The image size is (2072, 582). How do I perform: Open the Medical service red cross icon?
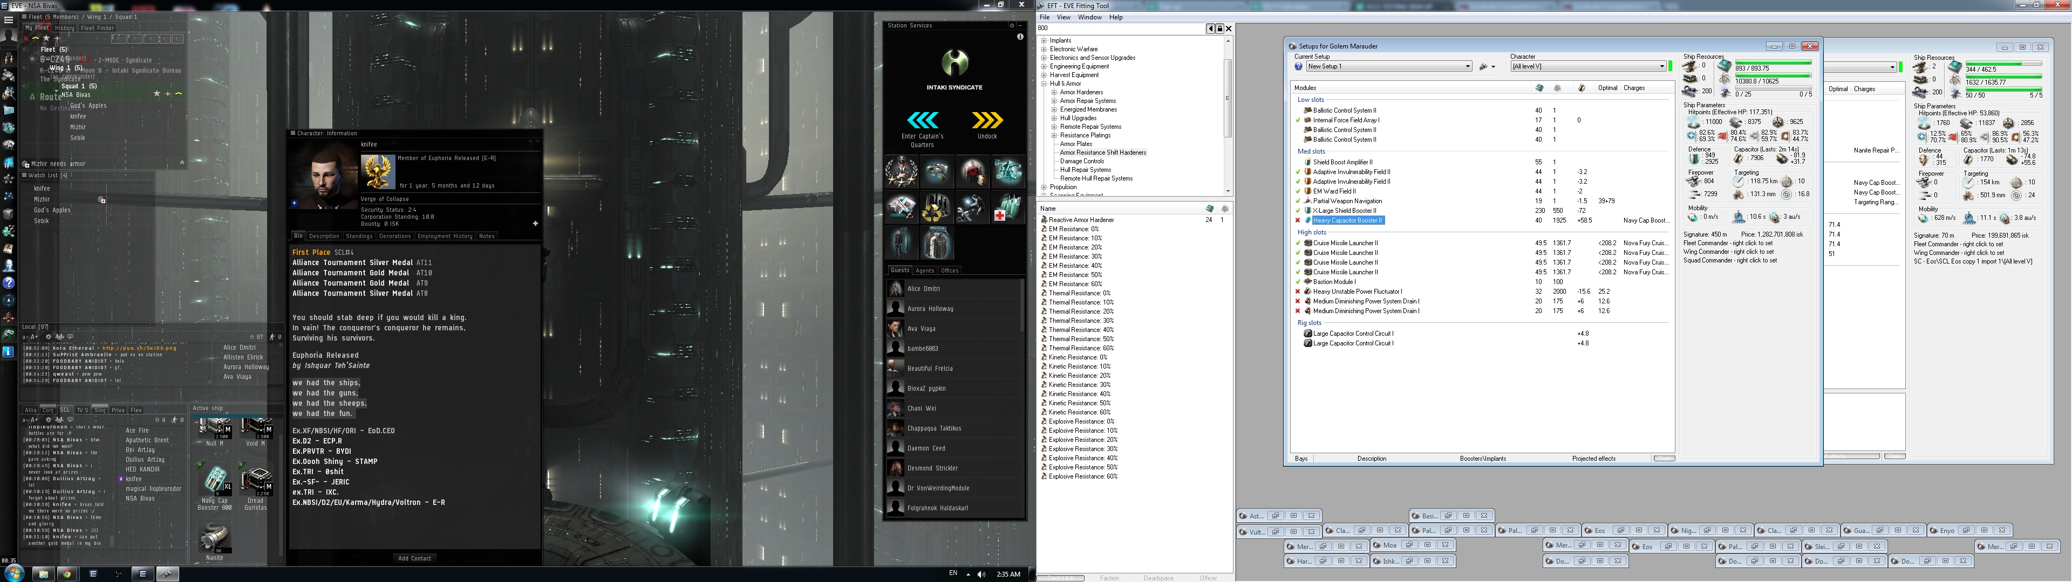[x=1008, y=208]
